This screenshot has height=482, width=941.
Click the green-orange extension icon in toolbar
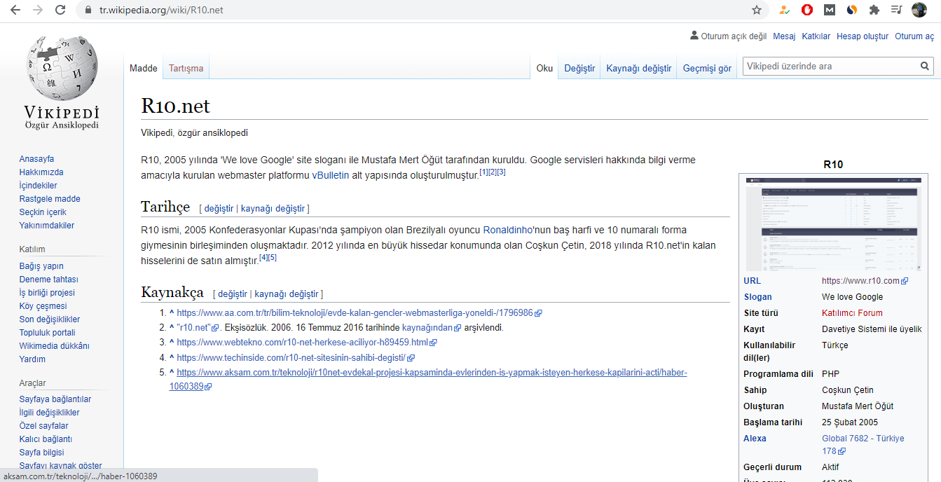point(785,10)
